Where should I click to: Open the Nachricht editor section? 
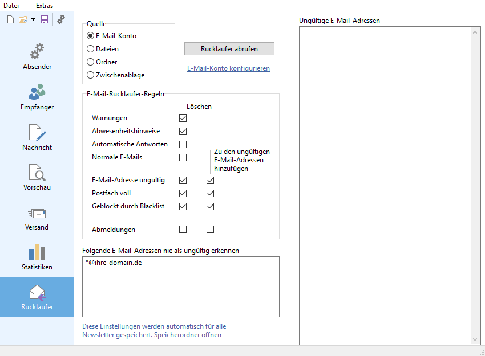tap(37, 137)
